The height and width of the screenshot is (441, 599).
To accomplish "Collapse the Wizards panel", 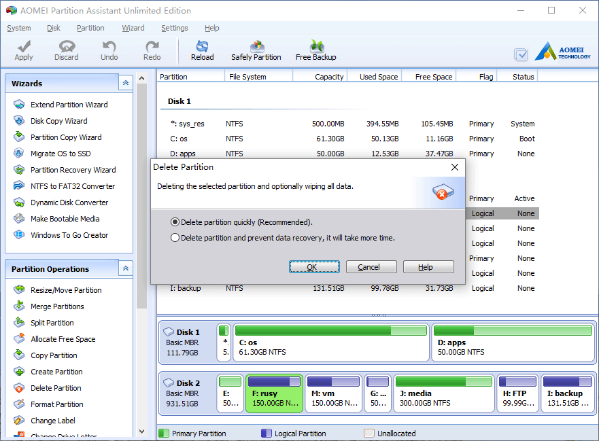I will coord(126,83).
